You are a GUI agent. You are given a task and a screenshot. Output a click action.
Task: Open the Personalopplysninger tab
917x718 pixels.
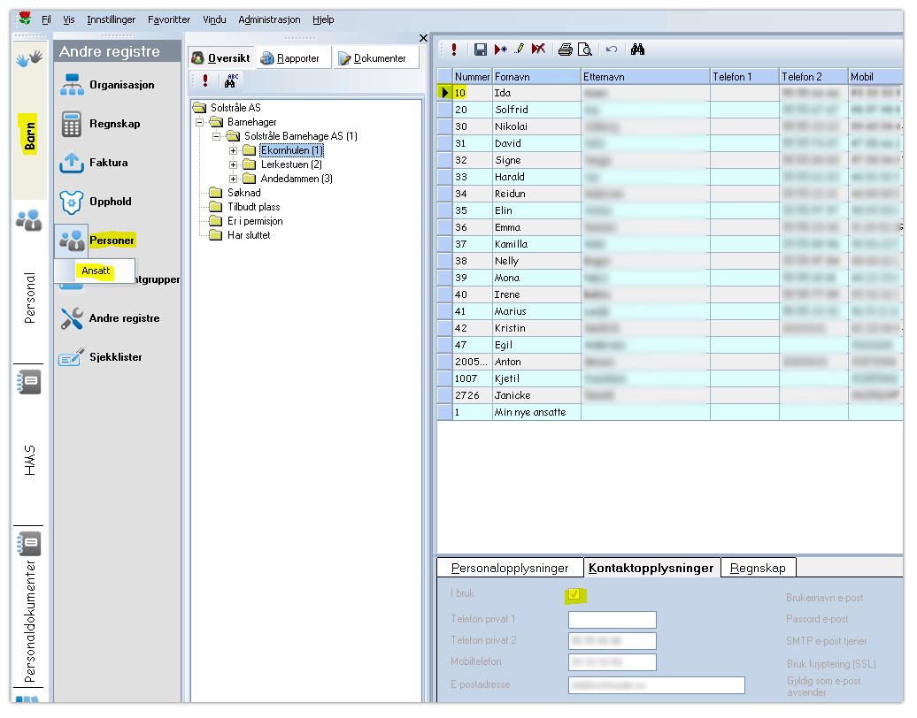click(510, 568)
